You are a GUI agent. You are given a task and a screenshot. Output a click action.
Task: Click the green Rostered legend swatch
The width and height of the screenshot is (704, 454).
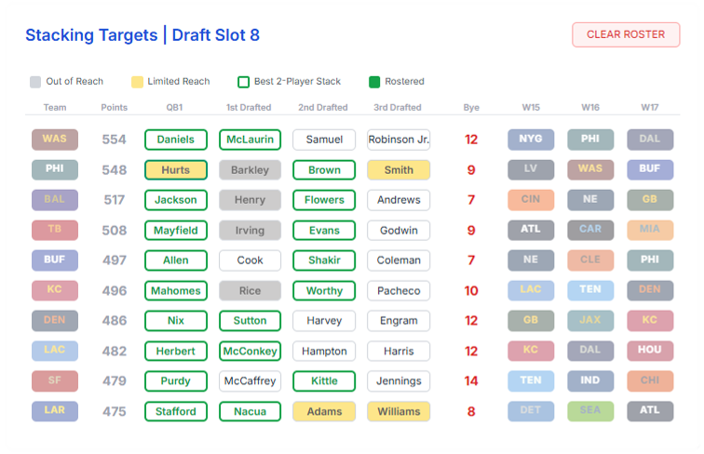374,82
